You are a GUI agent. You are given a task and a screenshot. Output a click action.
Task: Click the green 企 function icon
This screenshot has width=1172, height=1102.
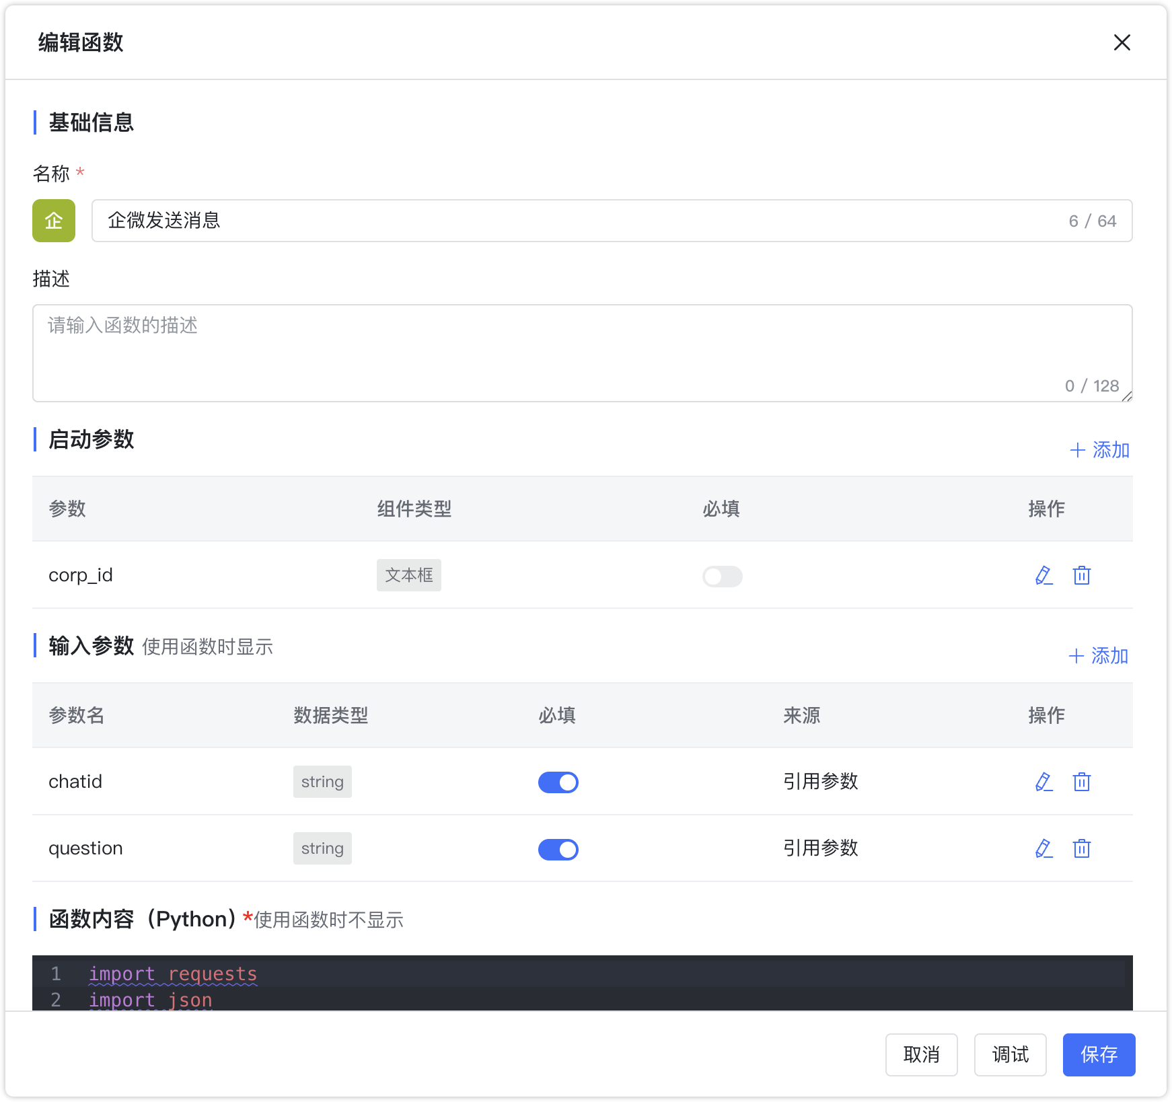(x=54, y=221)
